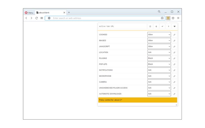Image resolution: width=205 pixels, height=128 pixels.
Task: Open the Speed Dial grid icon
Action: pyautogui.click(x=42, y=18)
